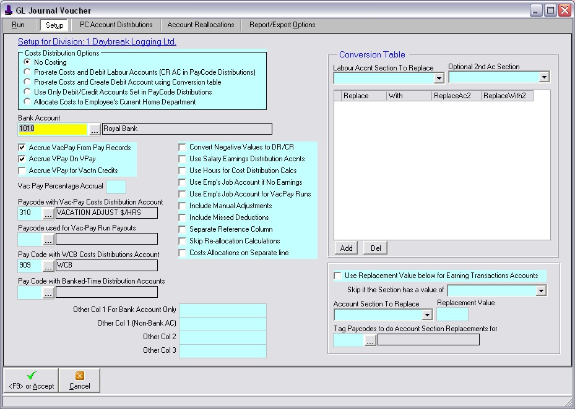Enable Costs Allocations on Separate line
Viewport: 575px width, 409px height.
pyautogui.click(x=182, y=253)
